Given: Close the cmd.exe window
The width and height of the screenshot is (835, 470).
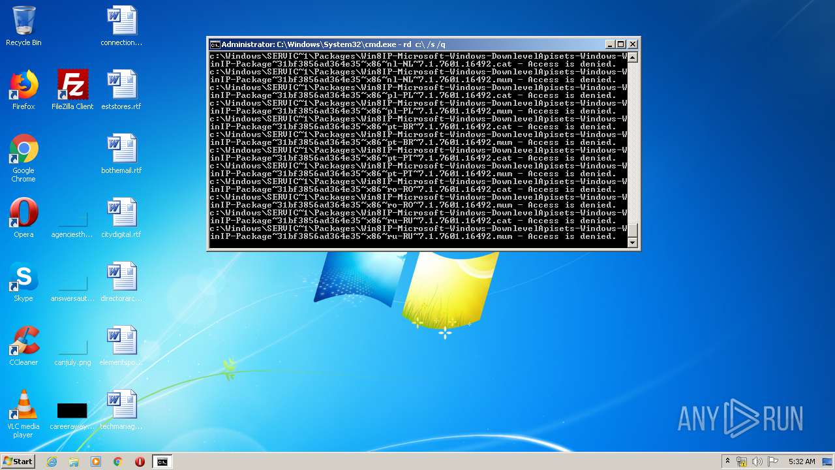Looking at the screenshot, I should point(633,44).
